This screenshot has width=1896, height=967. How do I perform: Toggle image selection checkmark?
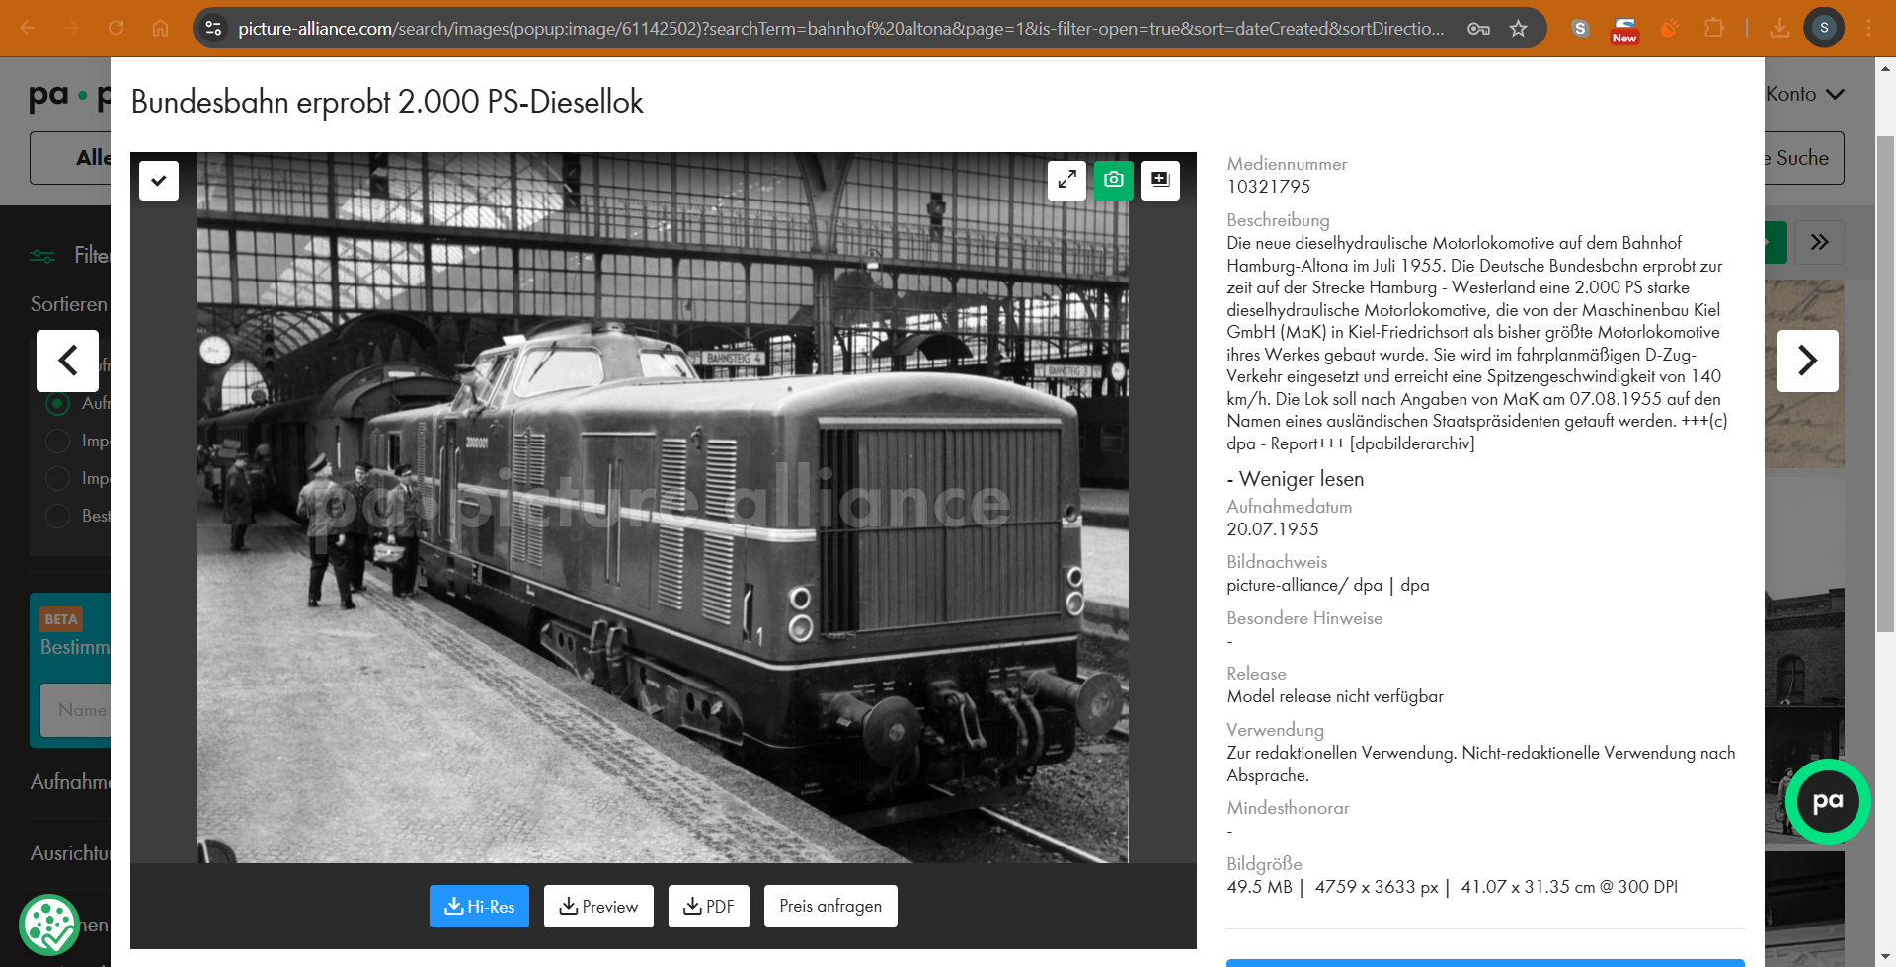[x=159, y=181]
